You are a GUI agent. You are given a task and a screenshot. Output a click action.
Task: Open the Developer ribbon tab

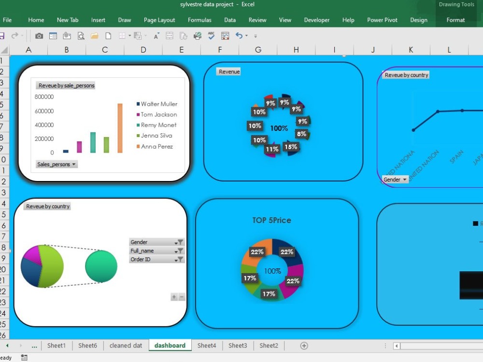click(317, 20)
